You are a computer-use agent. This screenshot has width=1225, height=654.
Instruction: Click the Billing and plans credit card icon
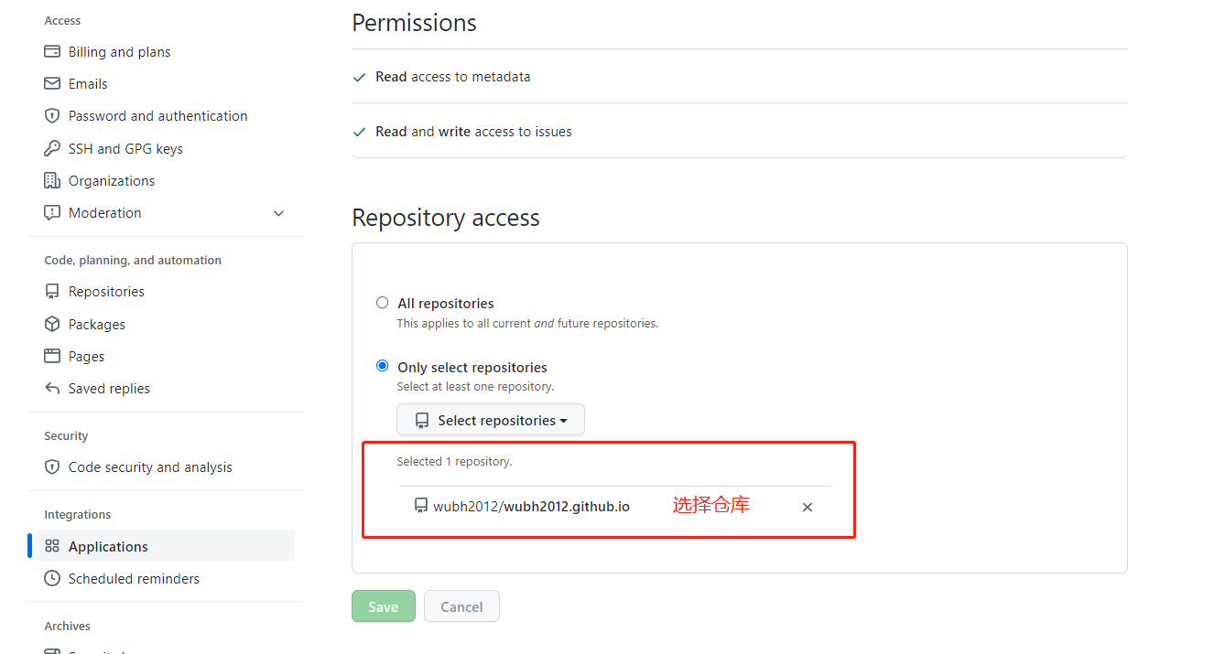[x=52, y=52]
